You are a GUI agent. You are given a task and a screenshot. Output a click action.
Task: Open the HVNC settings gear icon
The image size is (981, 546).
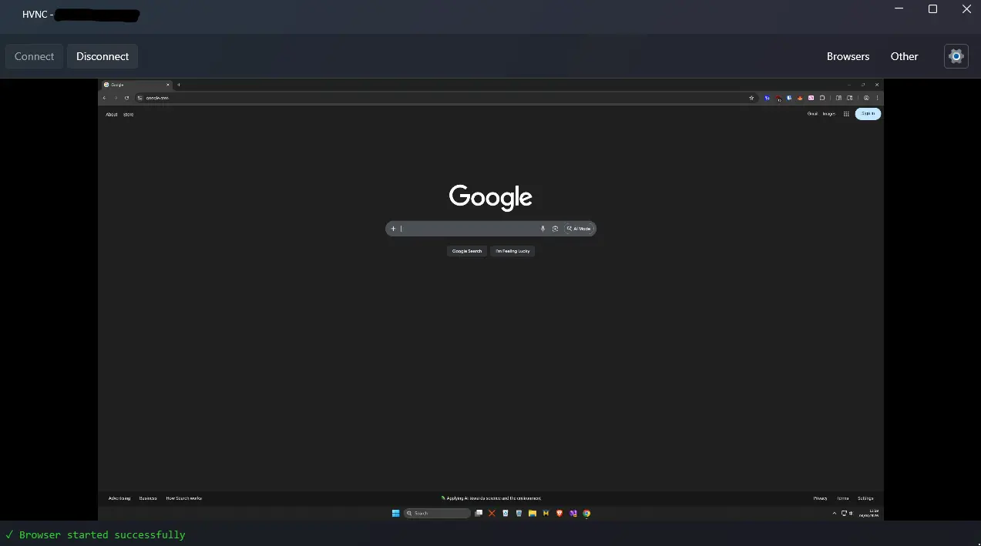click(956, 56)
